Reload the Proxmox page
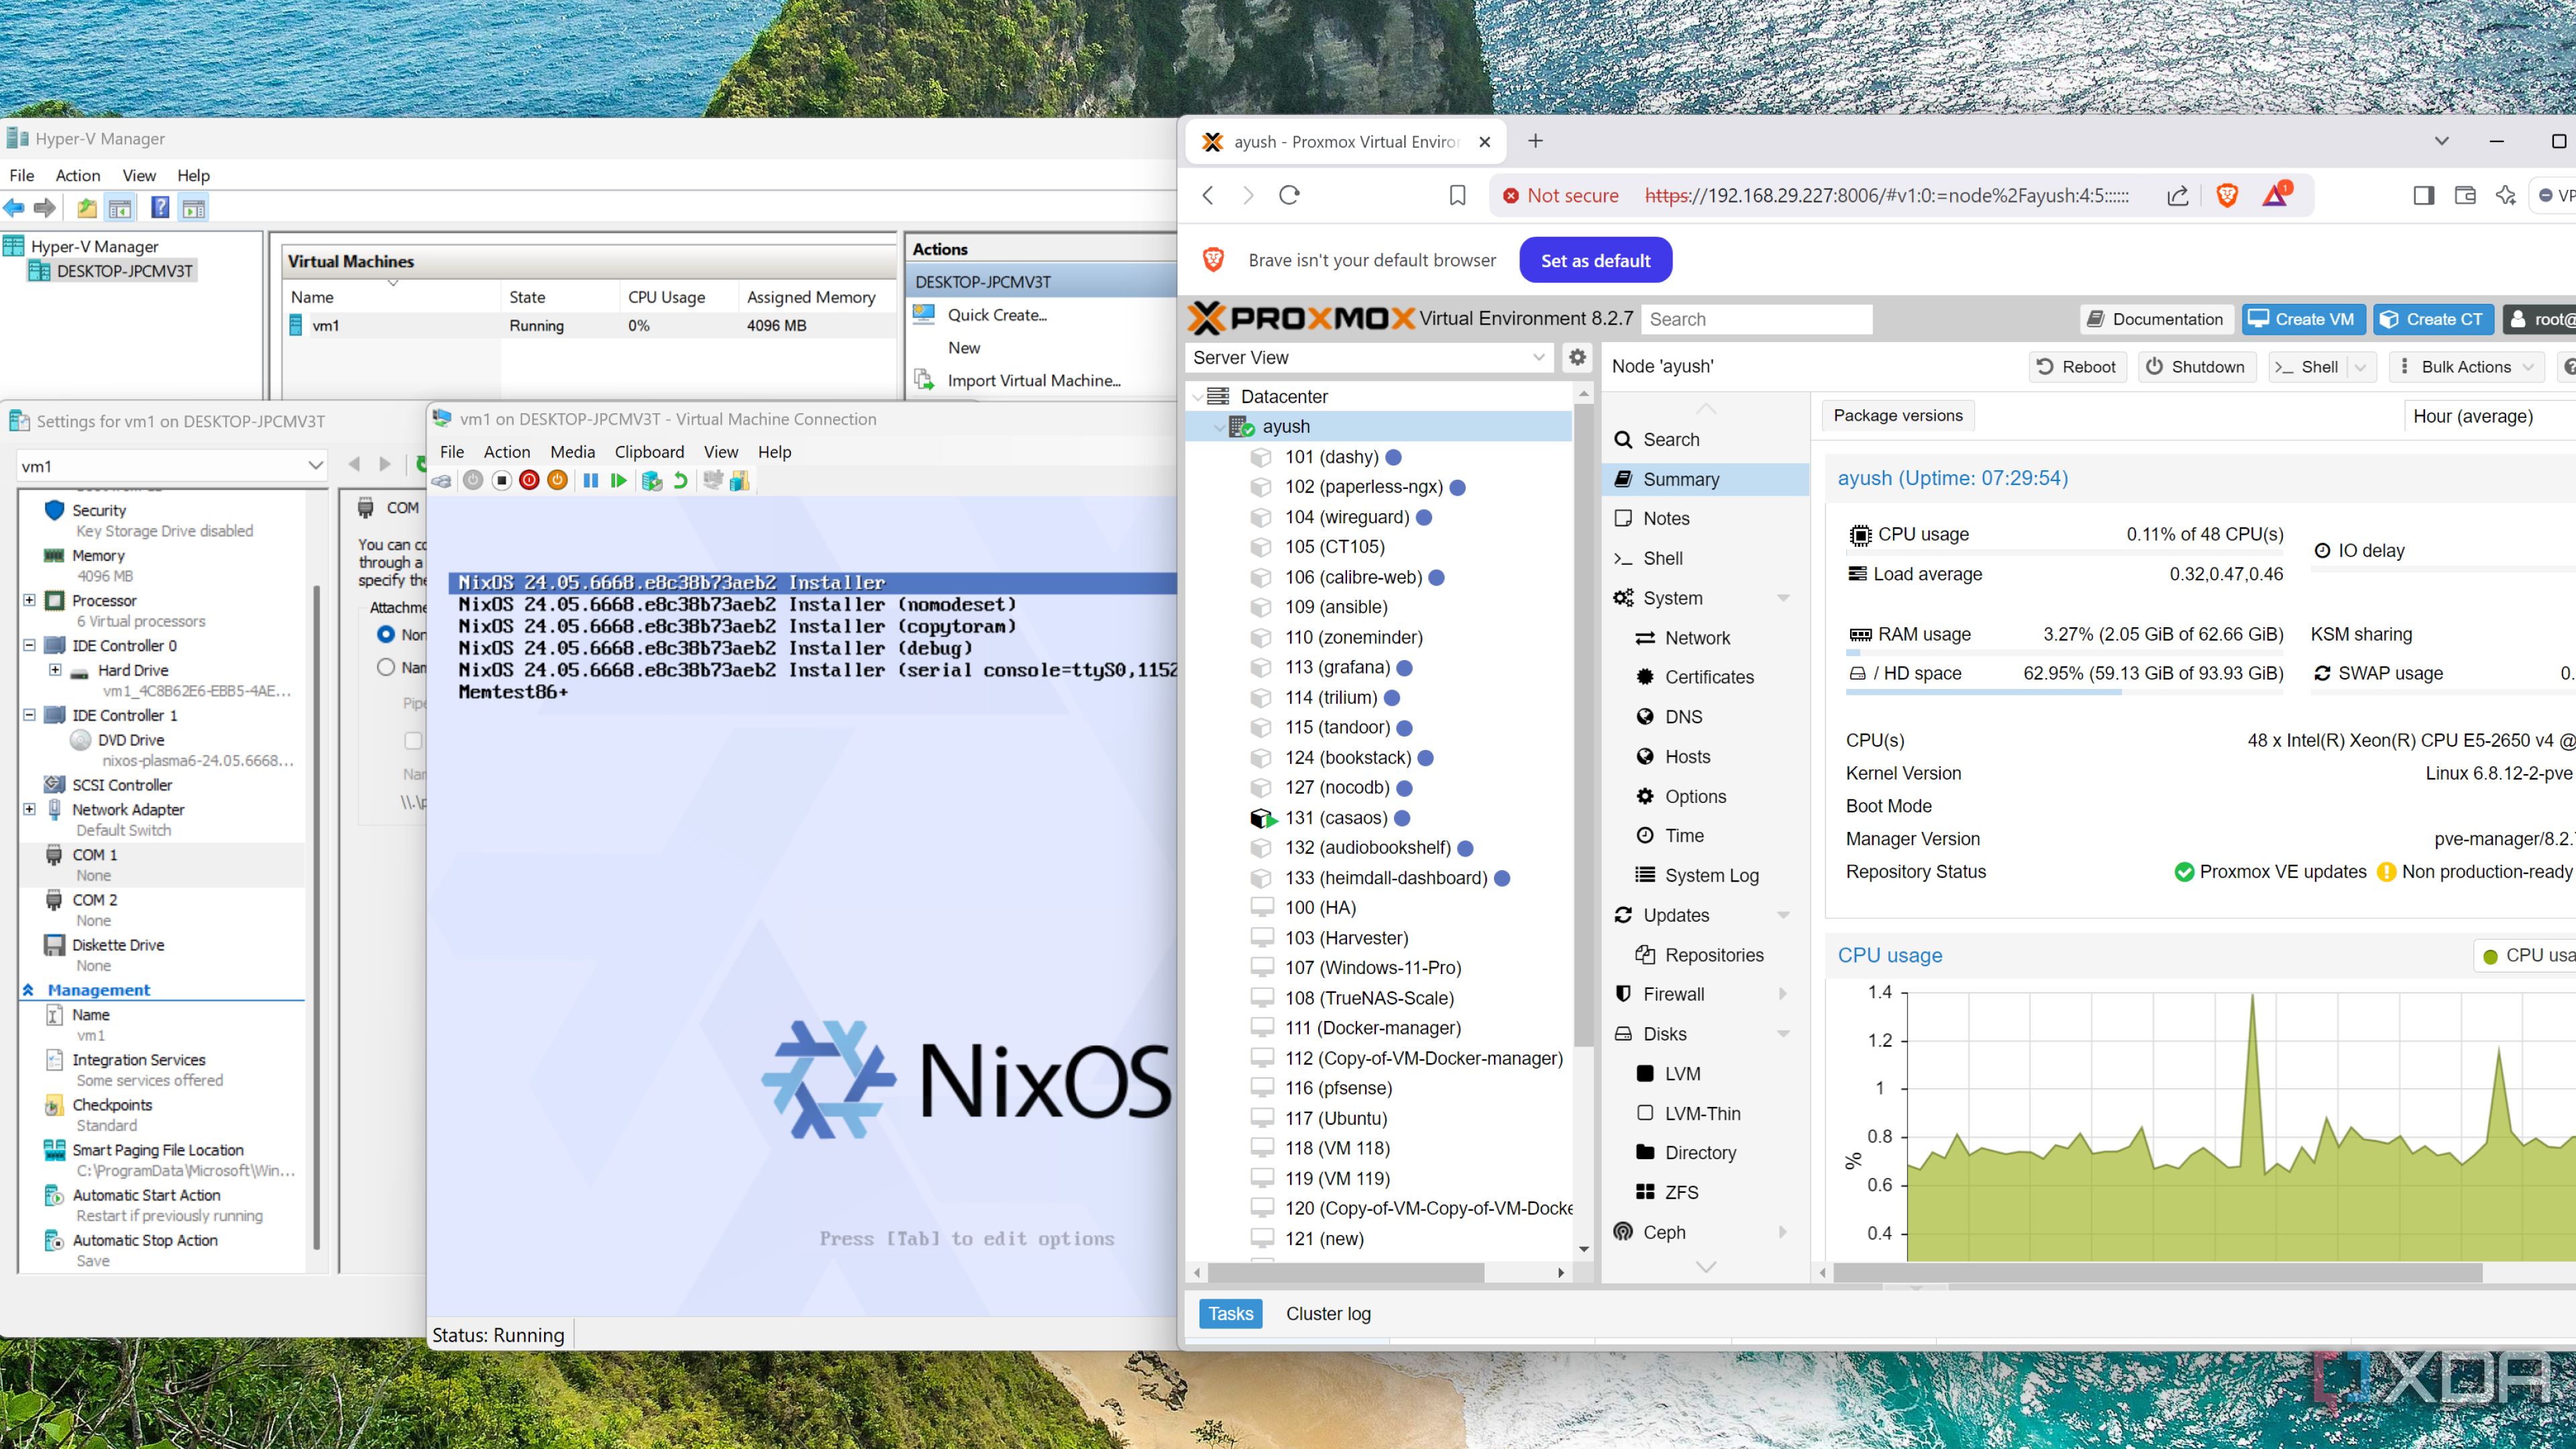 pos(1289,196)
